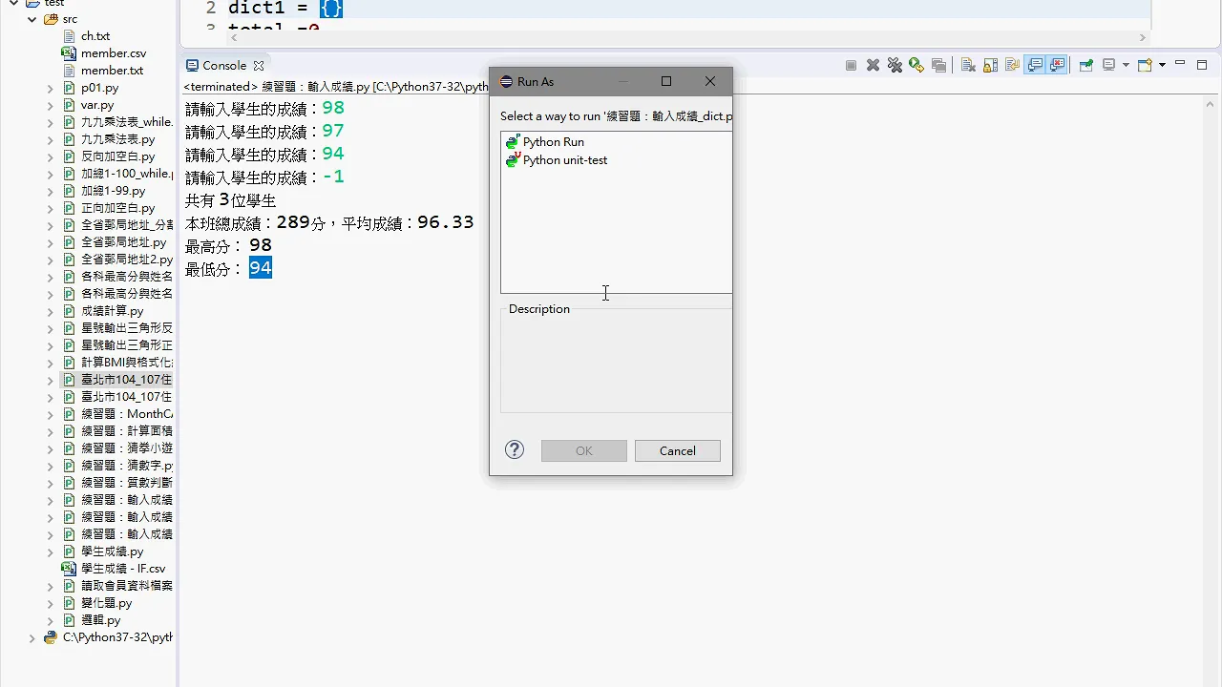The height and width of the screenshot is (687, 1222).
Task: Expand the 成績計算.py tree node
Action: tap(51, 311)
